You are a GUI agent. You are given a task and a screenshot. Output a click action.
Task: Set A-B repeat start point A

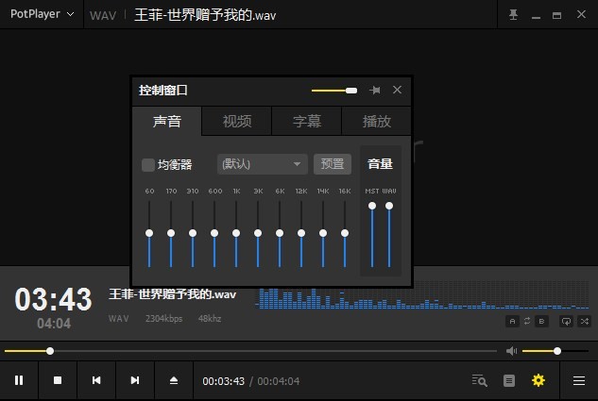(512, 322)
